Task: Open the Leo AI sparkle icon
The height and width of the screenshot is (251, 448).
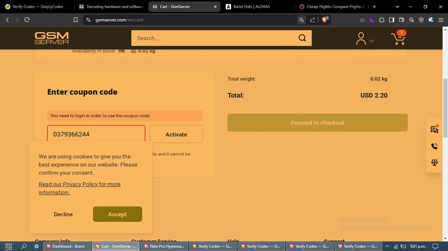Action: tap(411, 20)
